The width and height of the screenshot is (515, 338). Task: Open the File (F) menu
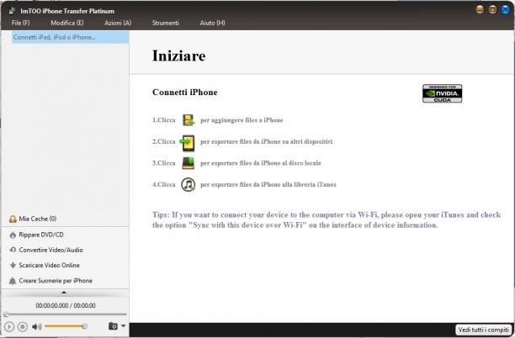pyautogui.click(x=20, y=23)
